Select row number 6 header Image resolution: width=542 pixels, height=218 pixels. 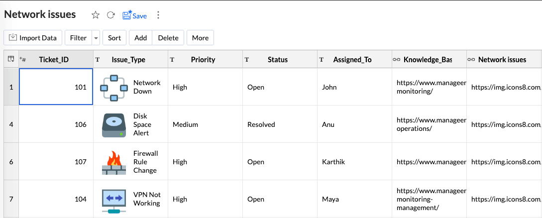[x=11, y=162]
